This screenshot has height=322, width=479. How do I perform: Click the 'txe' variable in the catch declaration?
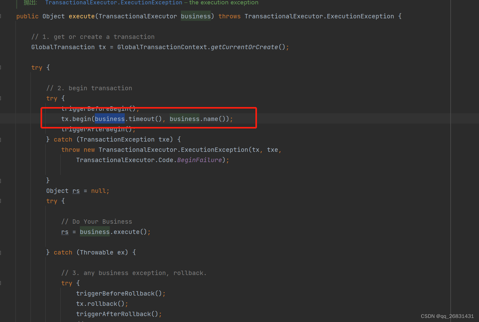click(164, 139)
